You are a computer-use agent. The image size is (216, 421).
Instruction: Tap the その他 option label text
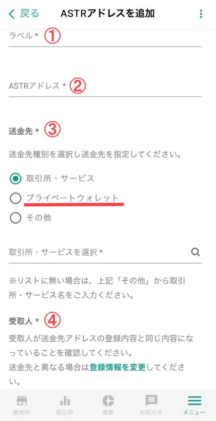pyautogui.click(x=39, y=217)
